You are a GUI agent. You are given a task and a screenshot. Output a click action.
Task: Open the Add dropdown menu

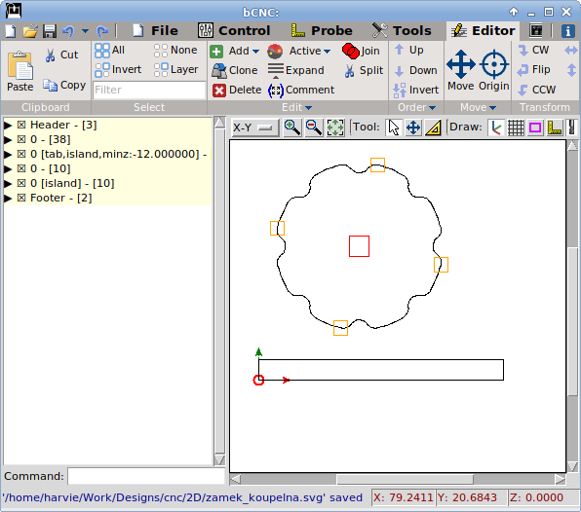235,51
